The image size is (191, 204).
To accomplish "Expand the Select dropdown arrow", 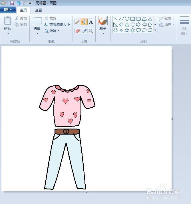I will (37, 33).
